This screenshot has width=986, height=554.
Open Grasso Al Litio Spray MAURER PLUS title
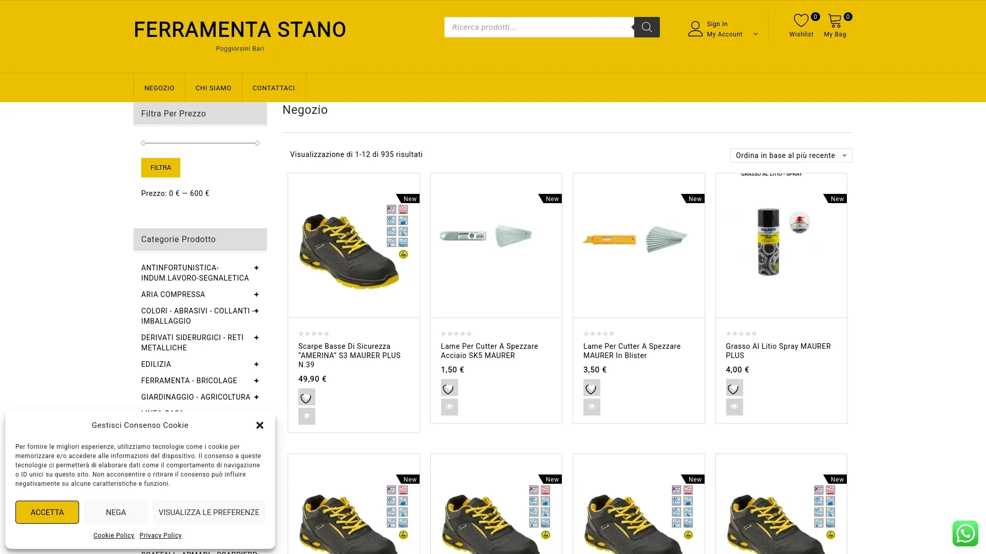[778, 351]
